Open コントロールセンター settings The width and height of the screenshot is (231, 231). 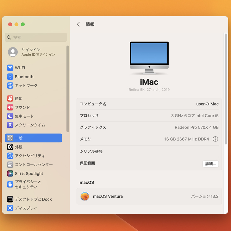(34, 165)
